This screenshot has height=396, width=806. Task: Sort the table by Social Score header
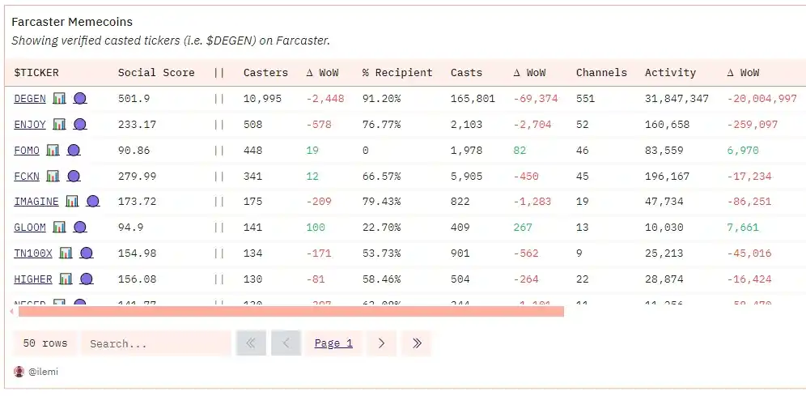(156, 72)
